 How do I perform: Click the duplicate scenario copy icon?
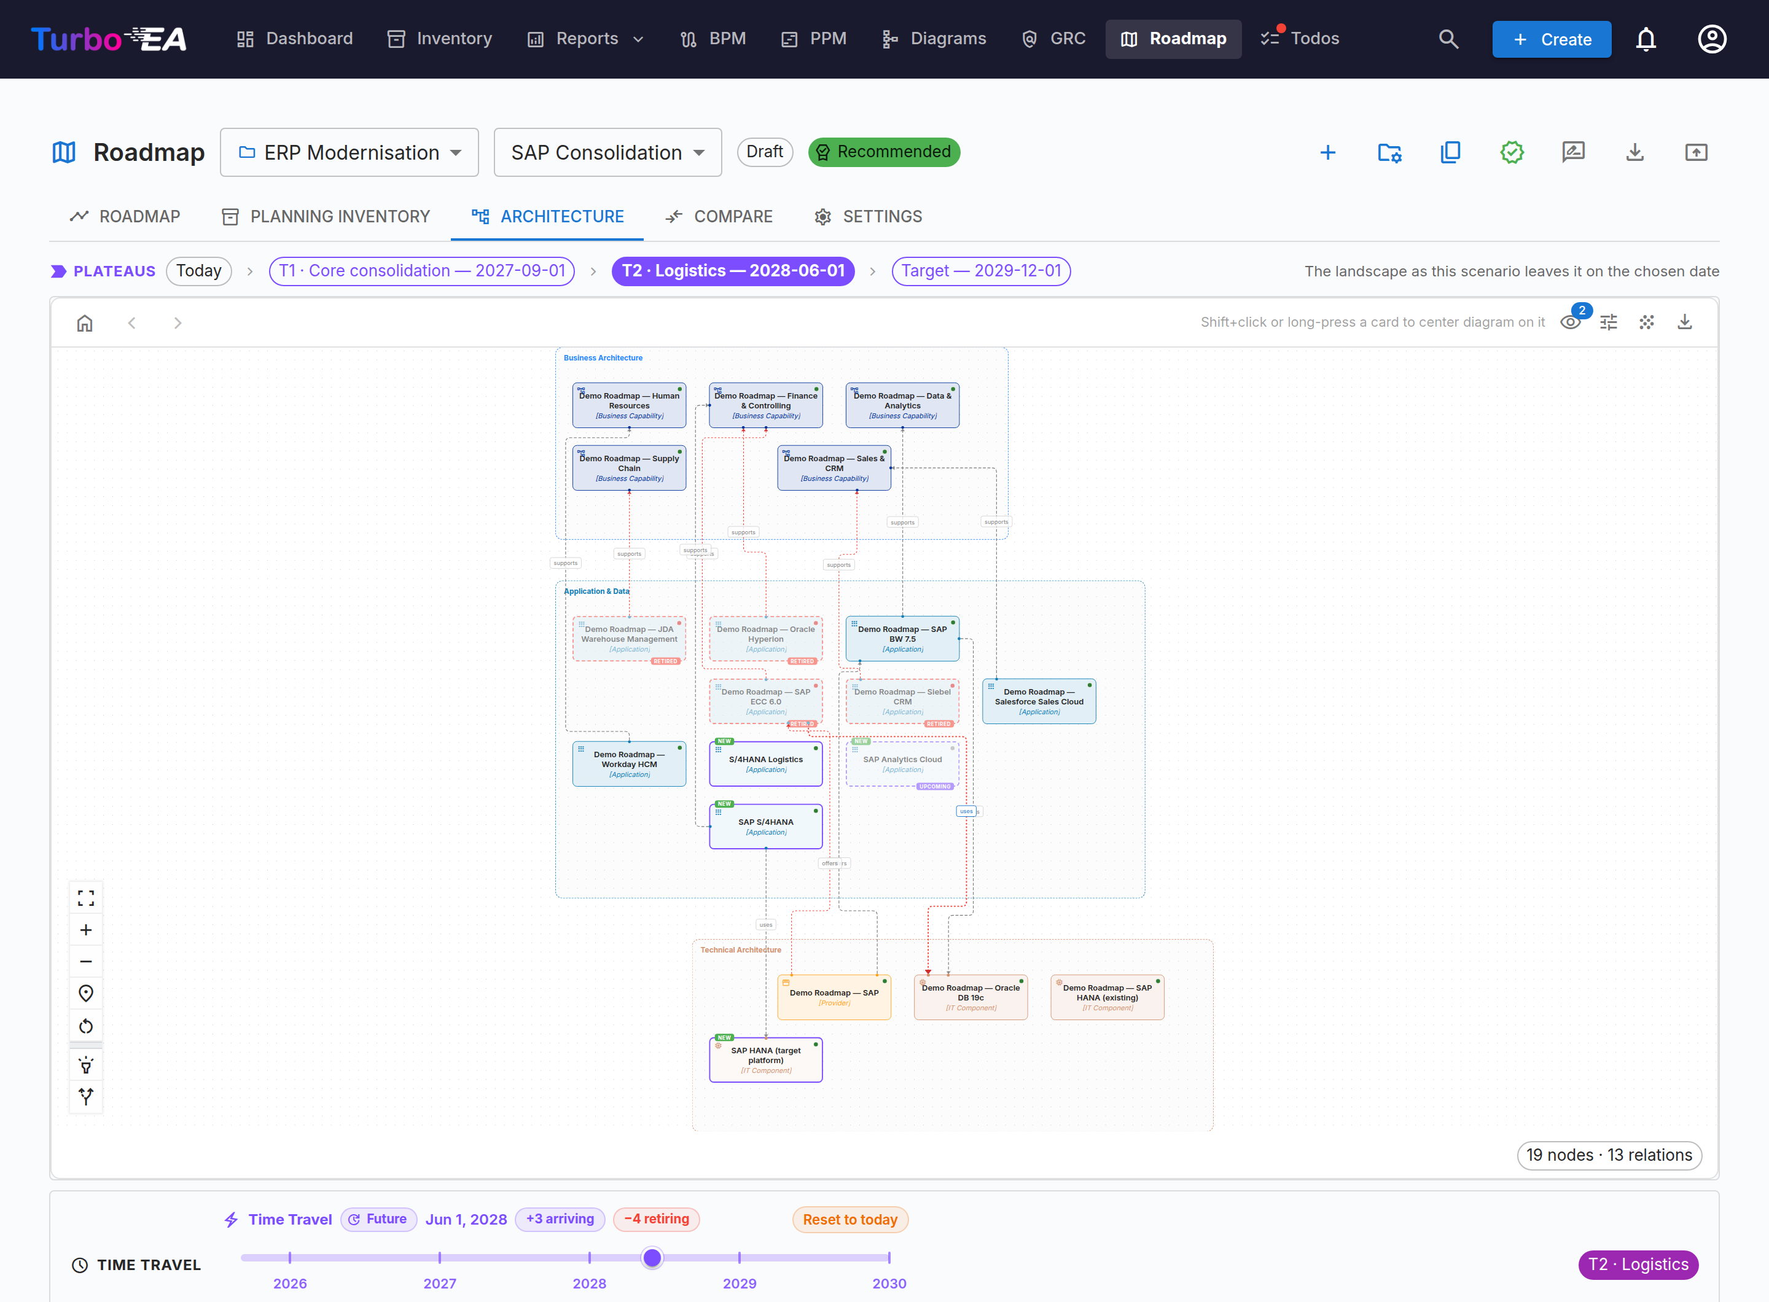1450,152
